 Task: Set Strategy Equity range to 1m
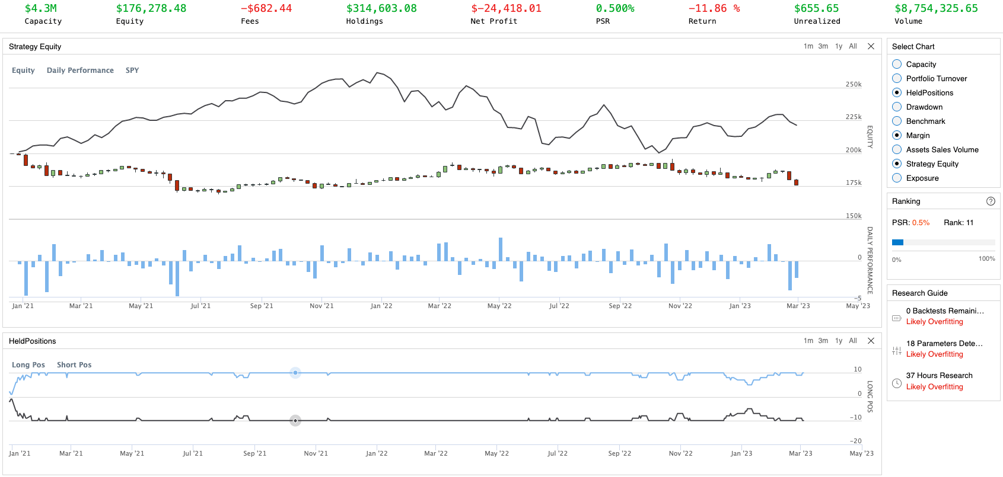pyautogui.click(x=808, y=46)
